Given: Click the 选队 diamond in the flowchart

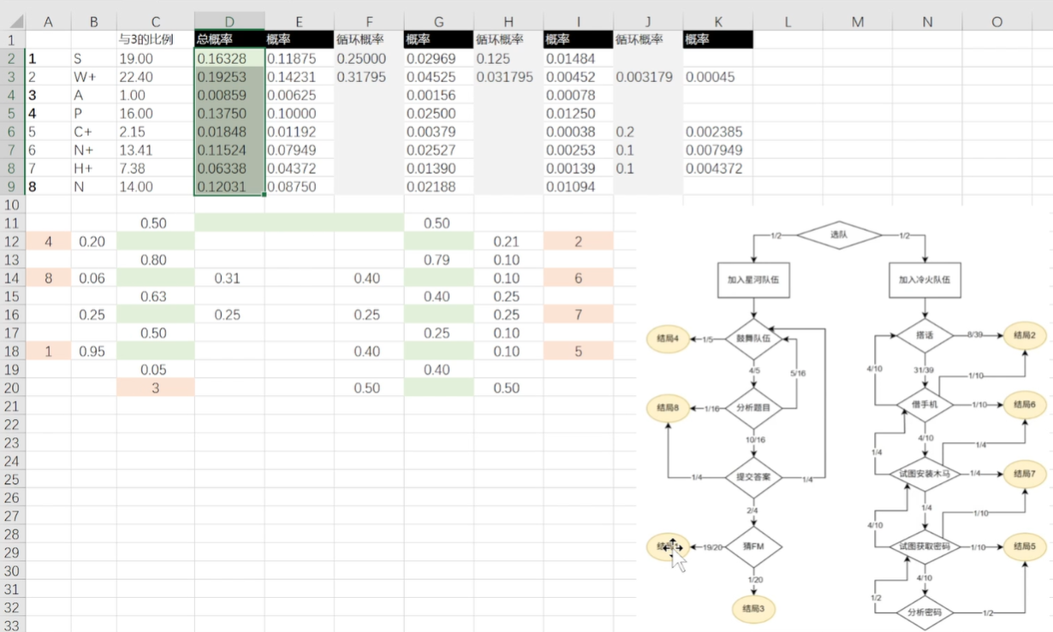Looking at the screenshot, I should coord(838,234).
